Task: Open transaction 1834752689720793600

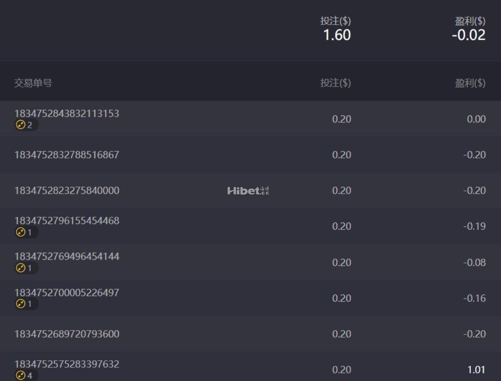Action: tap(66, 334)
